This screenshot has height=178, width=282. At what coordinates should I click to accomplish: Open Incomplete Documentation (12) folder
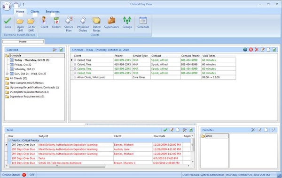pyautogui.click(x=29, y=92)
